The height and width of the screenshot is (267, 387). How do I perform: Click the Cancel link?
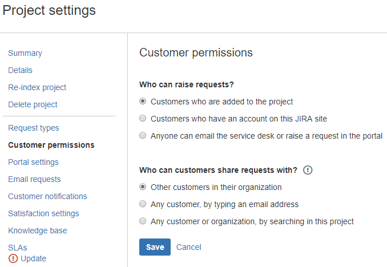[188, 247]
